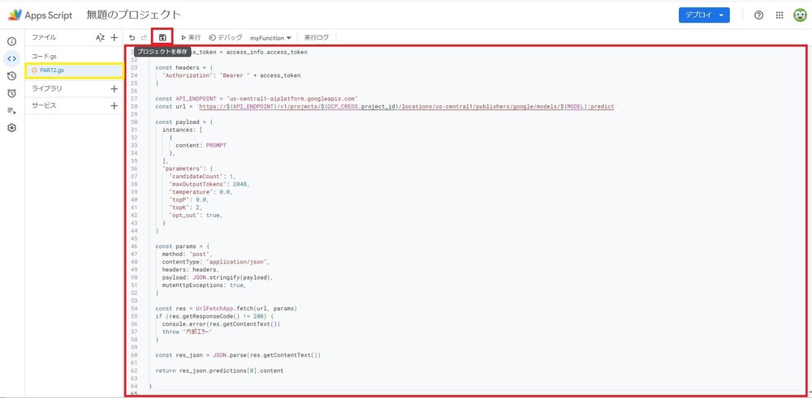The image size is (812, 398).
Task: Place cursor on the API_ENDPOINT line
Action: coord(257,98)
